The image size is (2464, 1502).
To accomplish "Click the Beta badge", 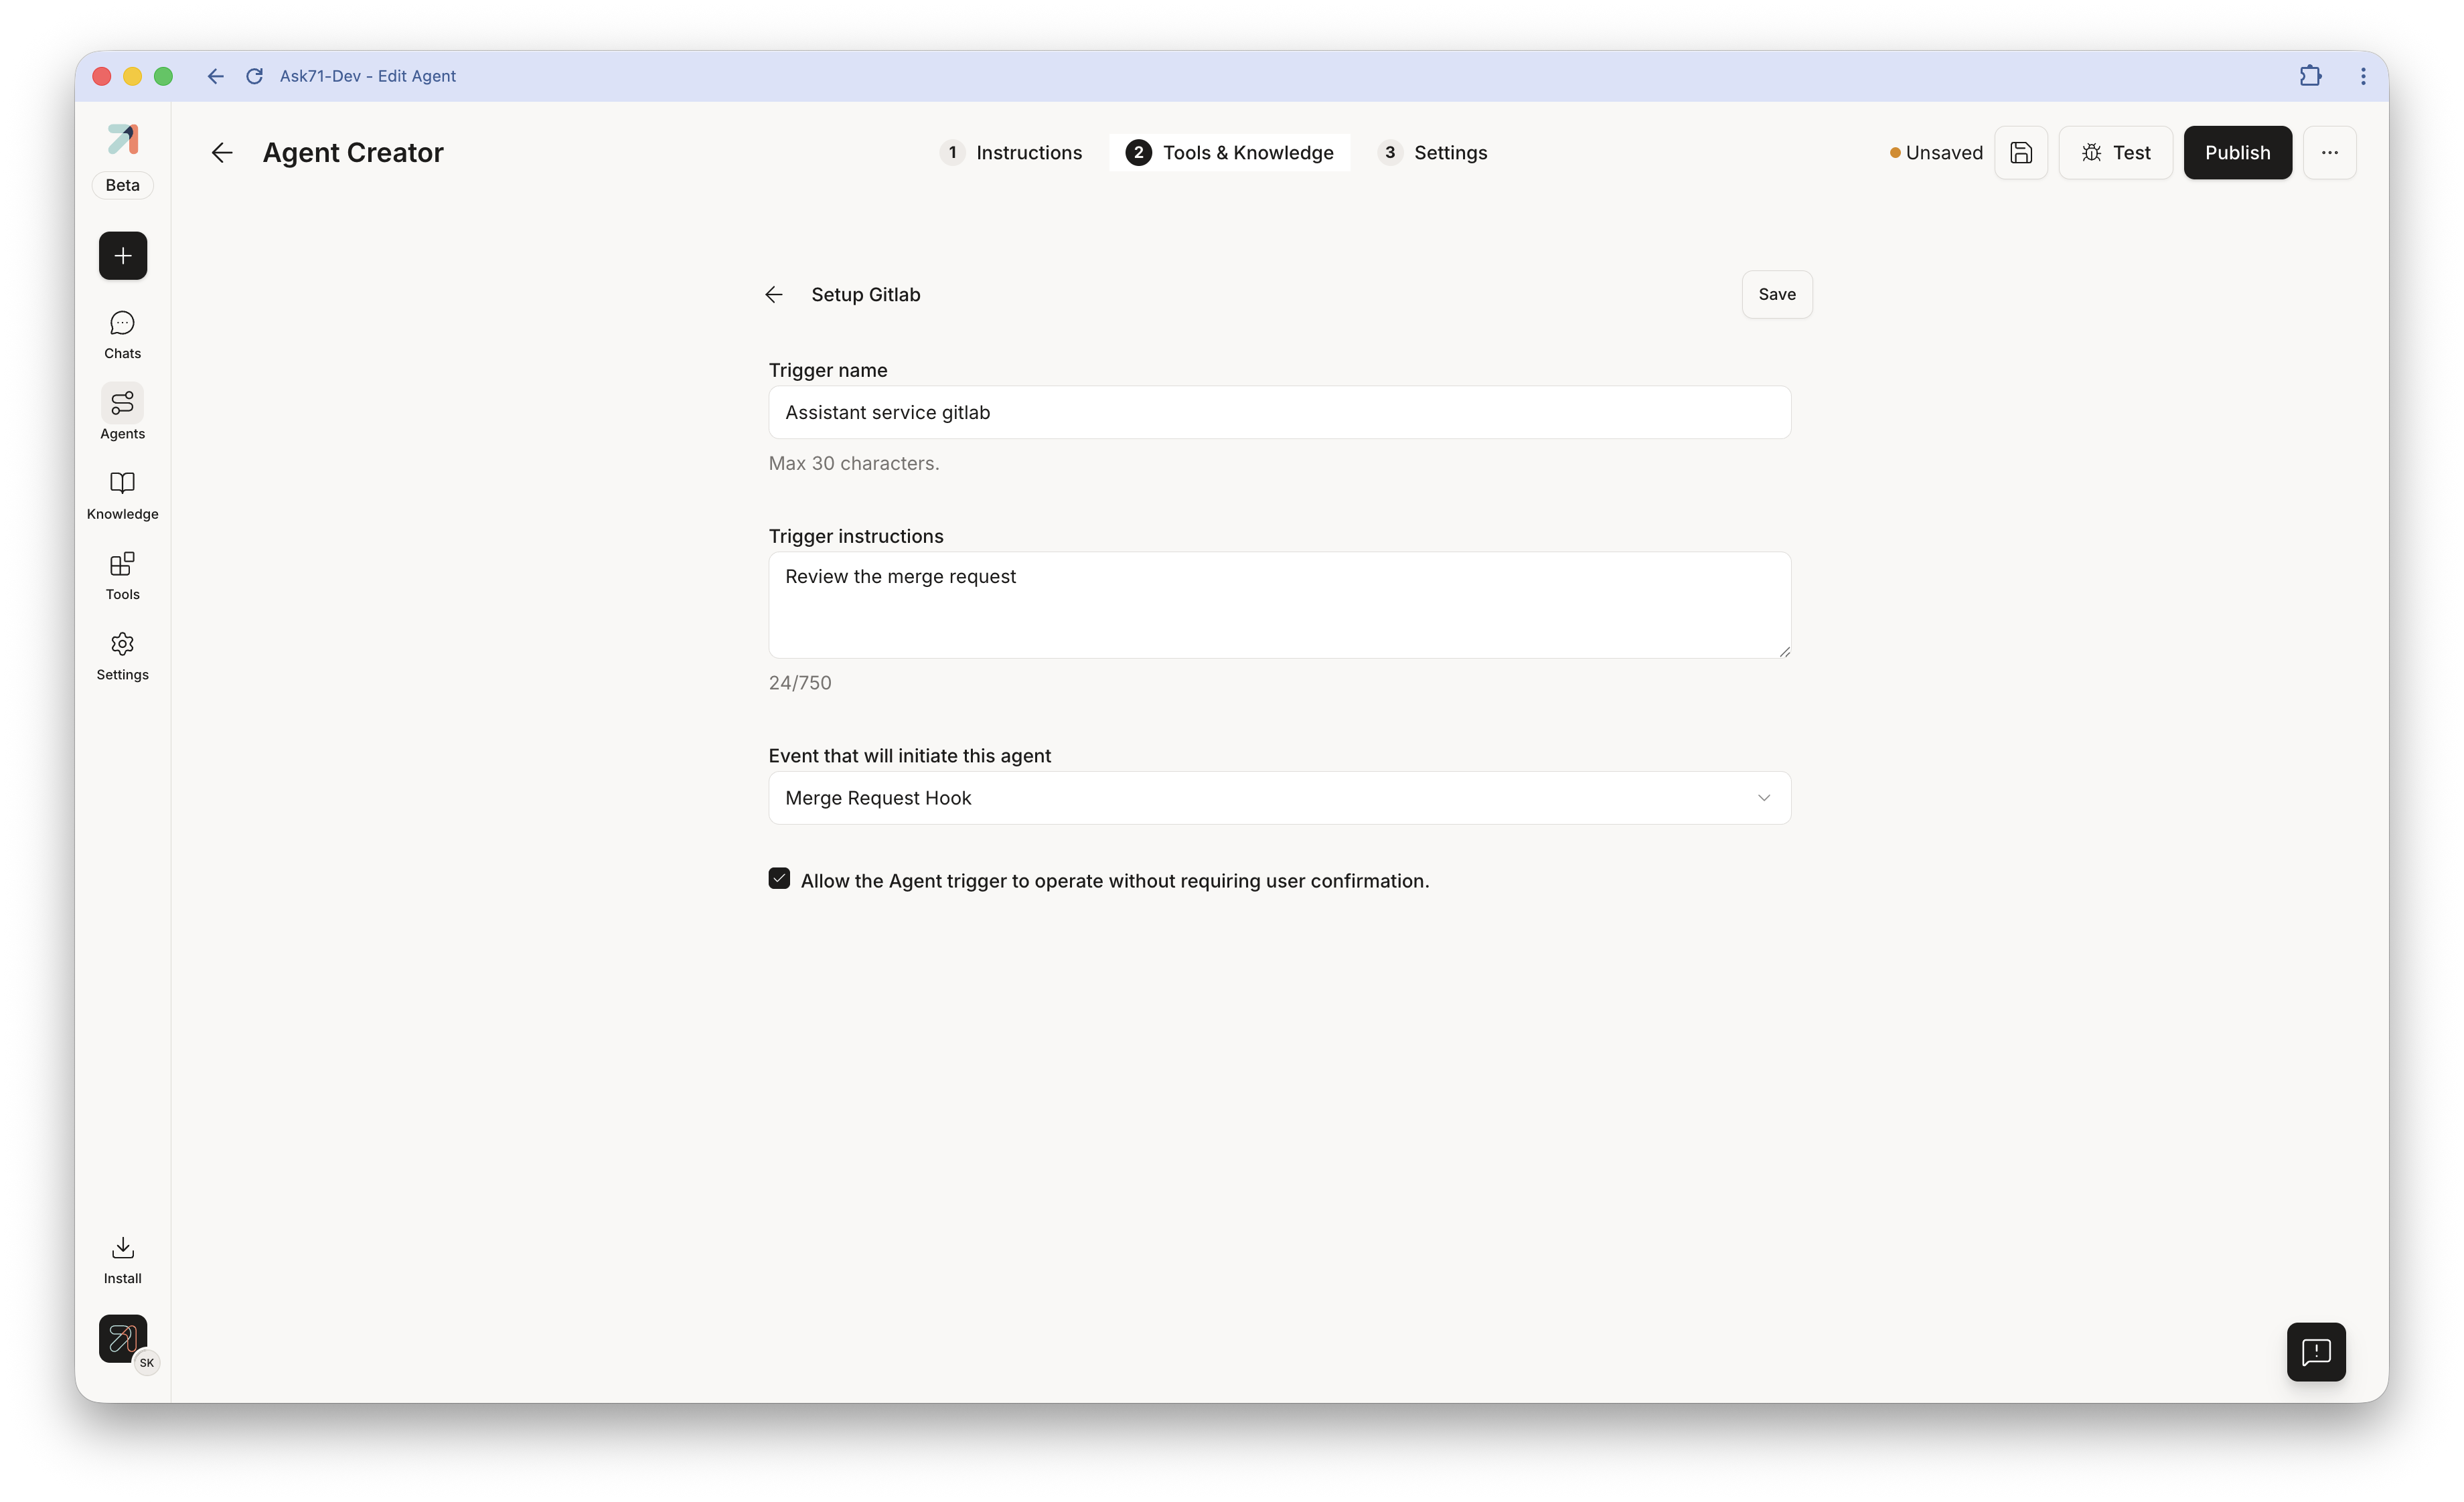I will click(x=123, y=185).
